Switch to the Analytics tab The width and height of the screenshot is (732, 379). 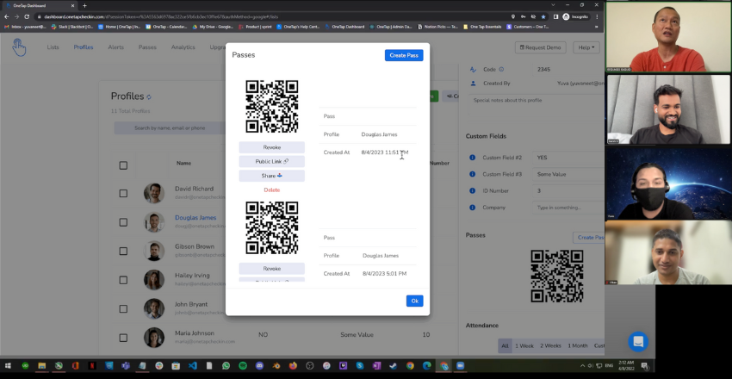(183, 47)
